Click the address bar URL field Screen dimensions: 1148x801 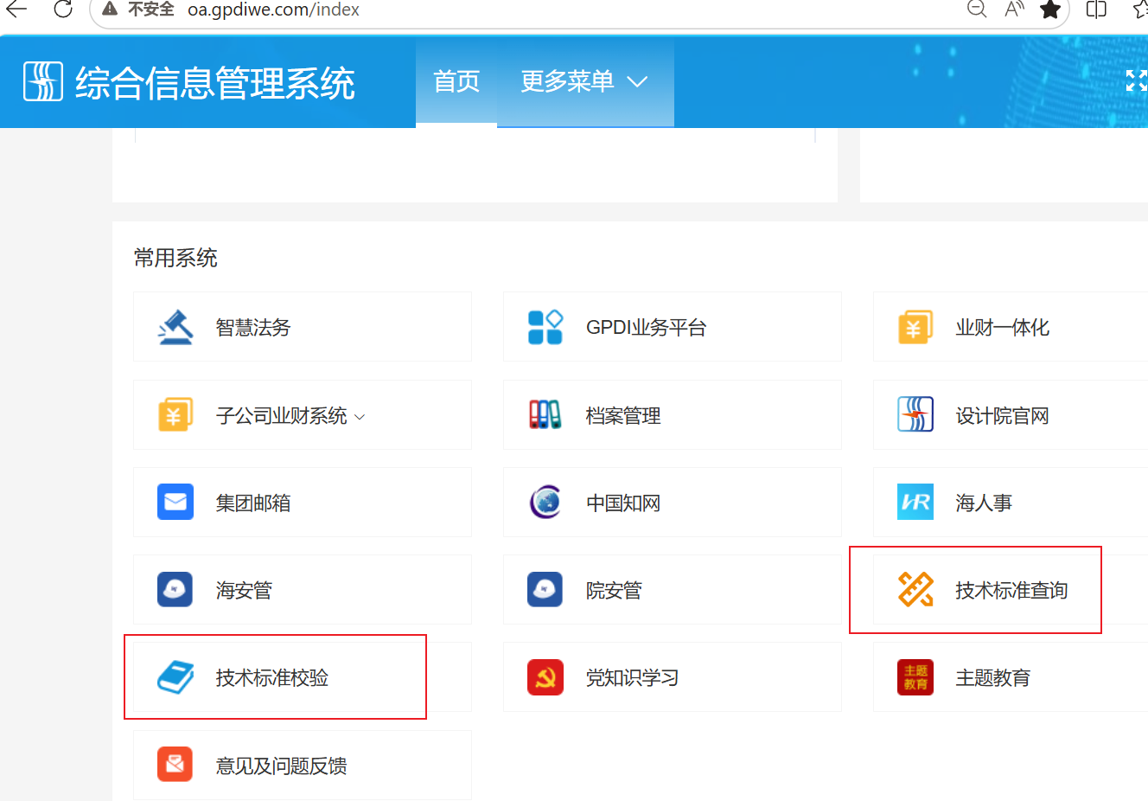coord(273,10)
